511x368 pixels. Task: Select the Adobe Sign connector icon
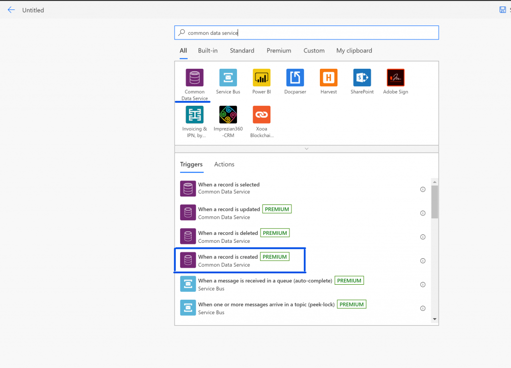[x=396, y=77]
